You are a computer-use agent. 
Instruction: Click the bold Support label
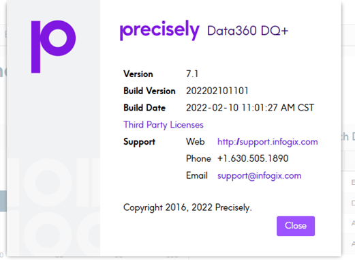click(139, 142)
